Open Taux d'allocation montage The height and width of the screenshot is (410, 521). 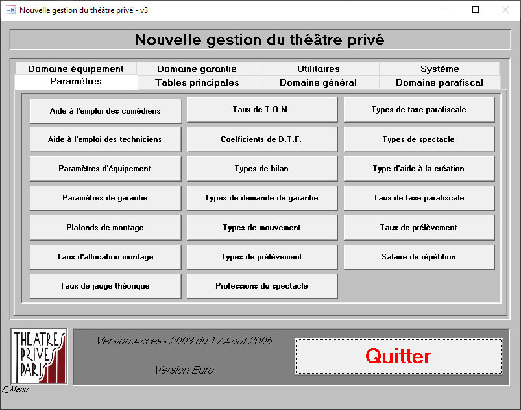pos(105,257)
